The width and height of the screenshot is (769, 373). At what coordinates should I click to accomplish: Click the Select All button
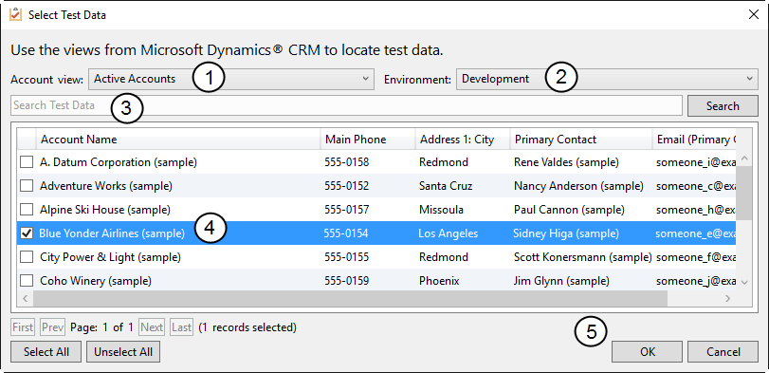click(x=46, y=352)
